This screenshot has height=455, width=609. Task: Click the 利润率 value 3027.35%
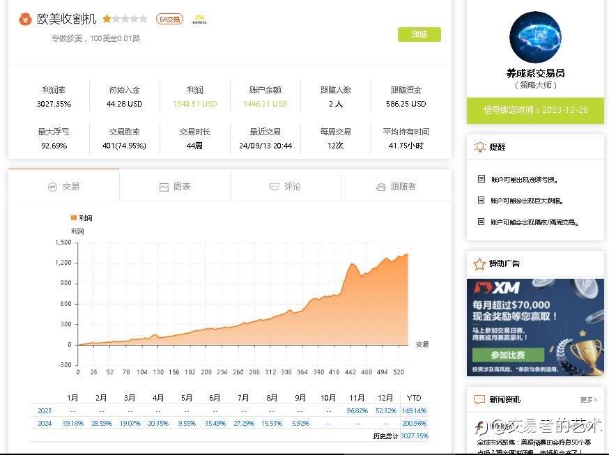point(54,104)
